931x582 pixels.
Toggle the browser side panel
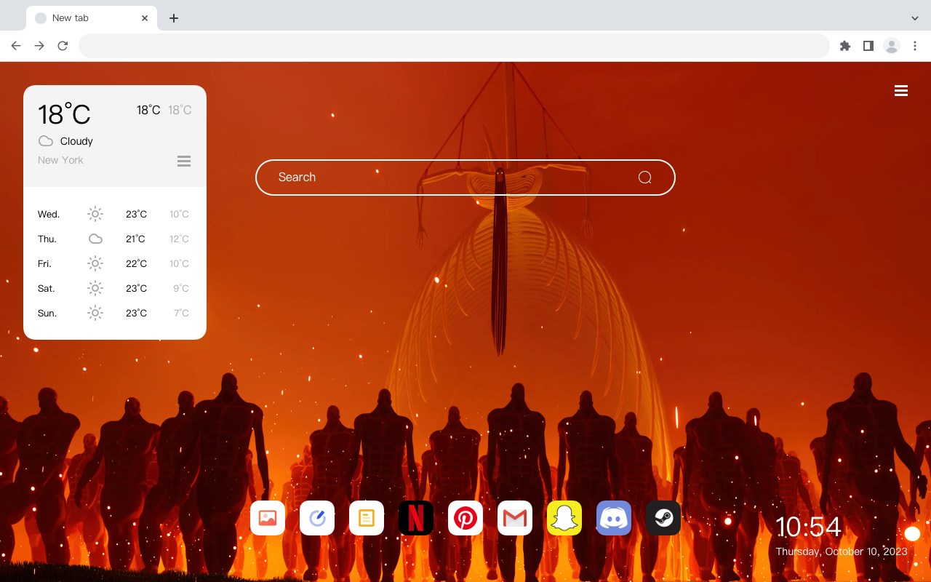[868, 46]
